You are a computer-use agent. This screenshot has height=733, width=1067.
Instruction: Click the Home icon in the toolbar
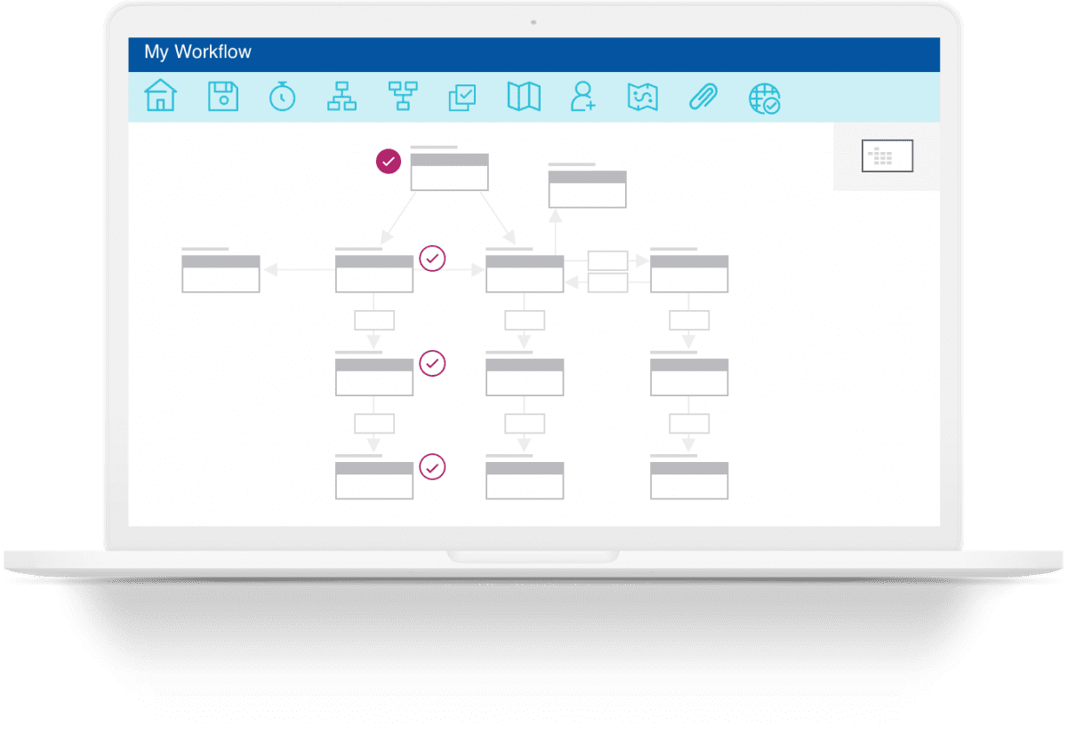(160, 98)
